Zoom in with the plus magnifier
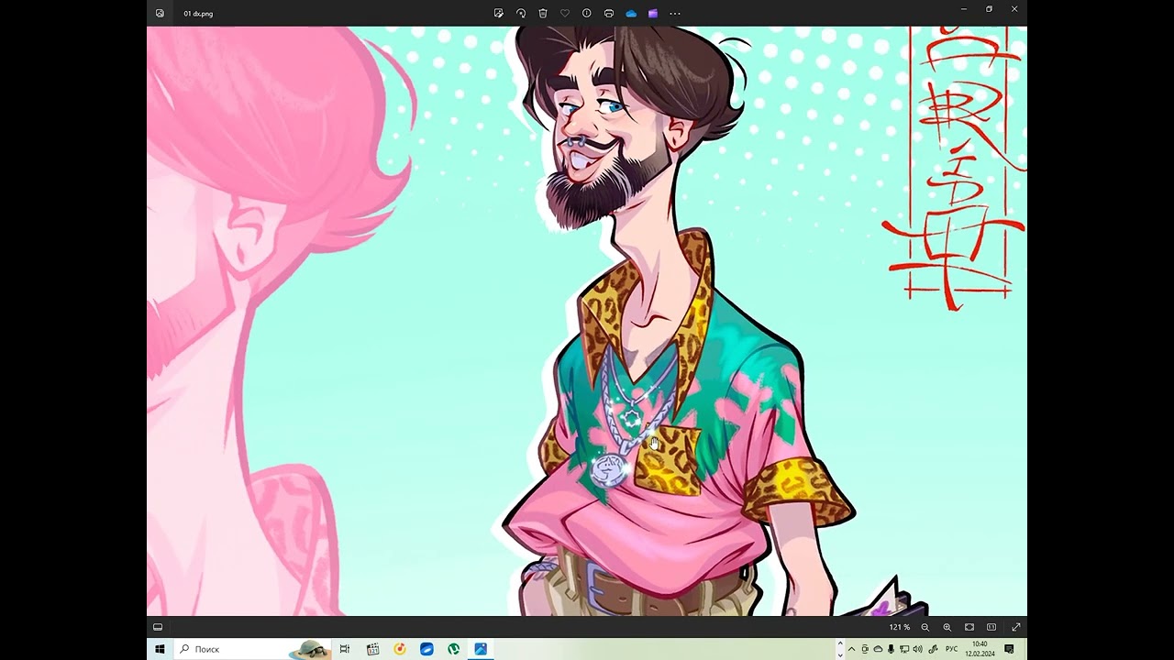Viewport: 1174px width, 660px height. [947, 627]
